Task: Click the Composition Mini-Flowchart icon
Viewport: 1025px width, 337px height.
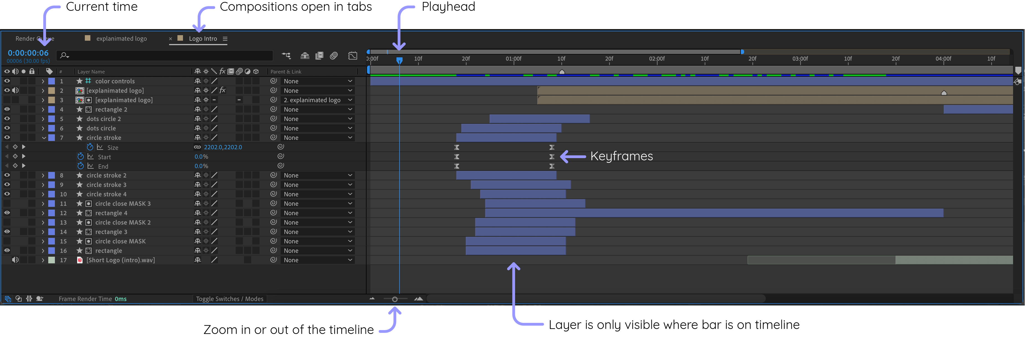Action: pyautogui.click(x=286, y=56)
